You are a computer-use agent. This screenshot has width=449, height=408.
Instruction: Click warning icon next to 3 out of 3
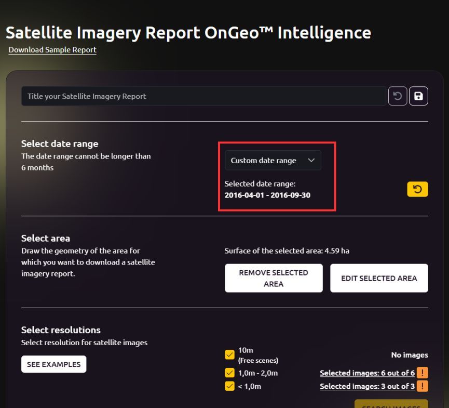coord(423,386)
